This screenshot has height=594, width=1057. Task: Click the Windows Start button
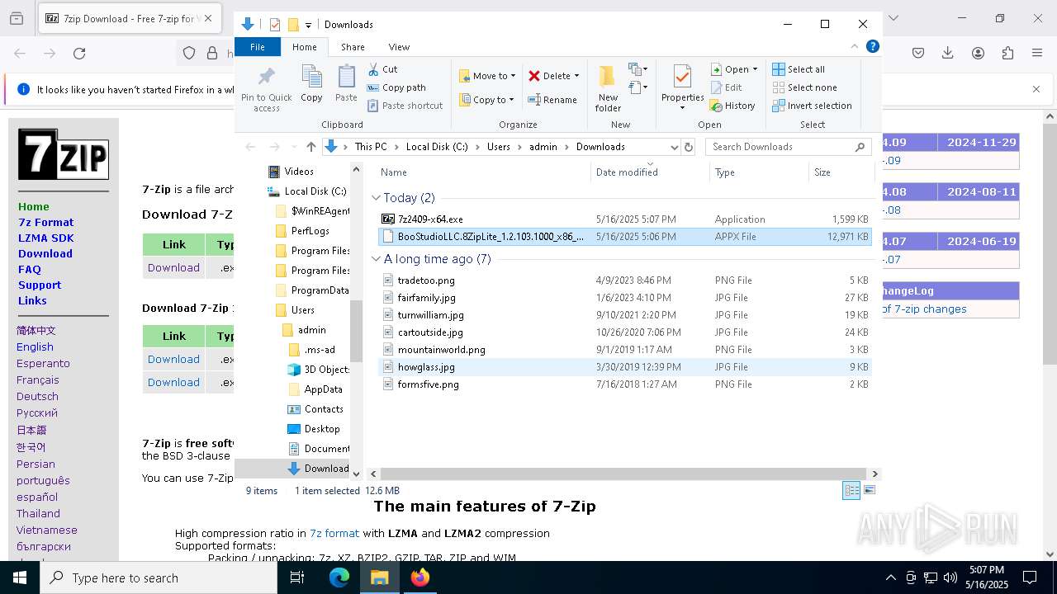click(x=20, y=577)
